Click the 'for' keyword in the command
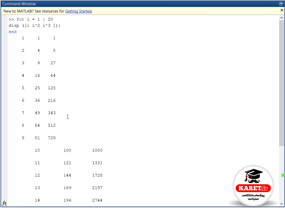 [20, 19]
